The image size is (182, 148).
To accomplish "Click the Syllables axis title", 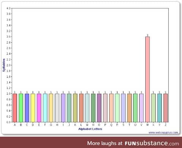I will (4, 65).
